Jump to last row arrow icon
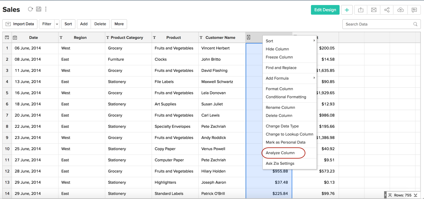The width and height of the screenshot is (424, 199). [415, 195]
